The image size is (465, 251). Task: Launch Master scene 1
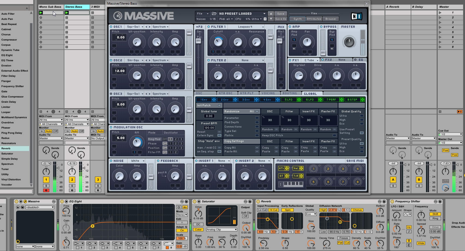click(x=440, y=13)
